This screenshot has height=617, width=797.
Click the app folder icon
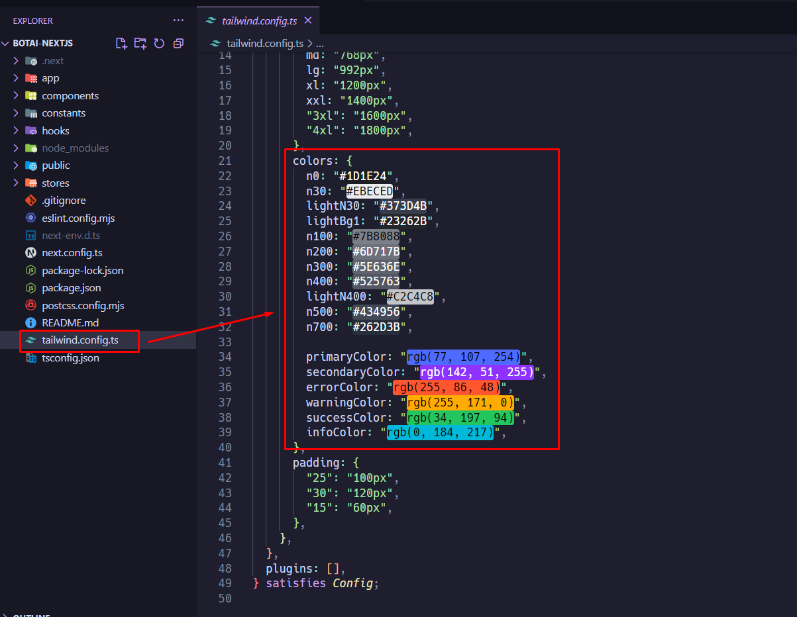tap(30, 78)
